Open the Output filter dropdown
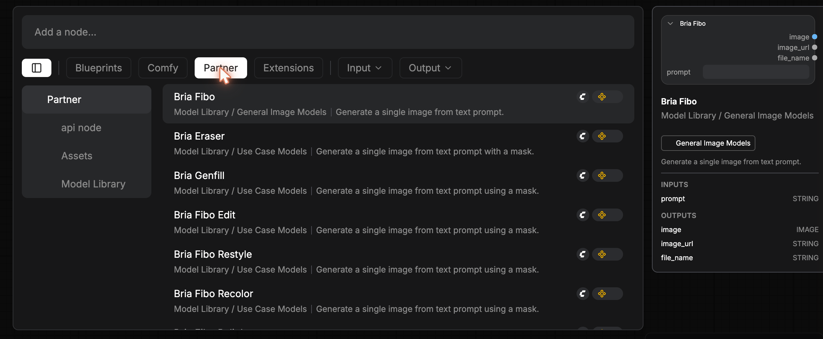This screenshot has width=823, height=339. [431, 68]
